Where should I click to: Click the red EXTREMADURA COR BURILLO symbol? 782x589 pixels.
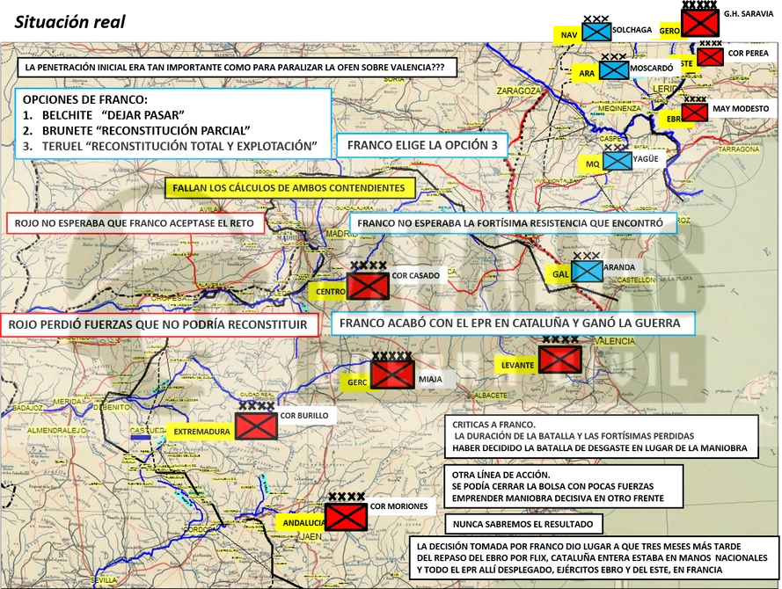click(x=256, y=426)
